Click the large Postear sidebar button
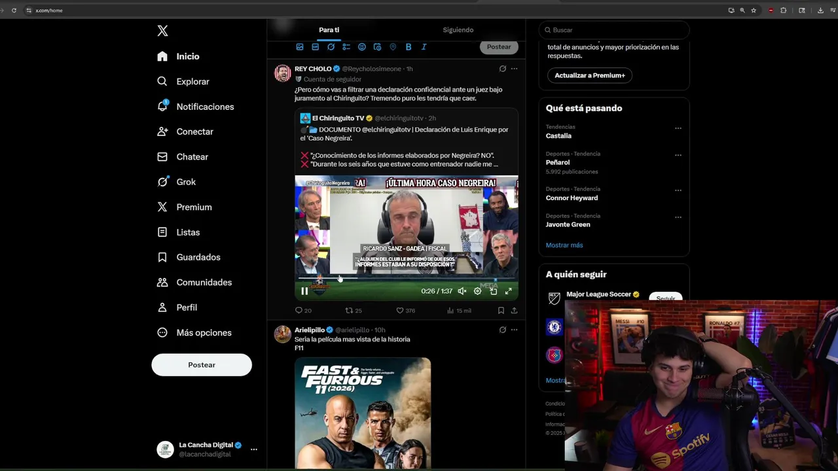This screenshot has height=471, width=838. tap(202, 365)
